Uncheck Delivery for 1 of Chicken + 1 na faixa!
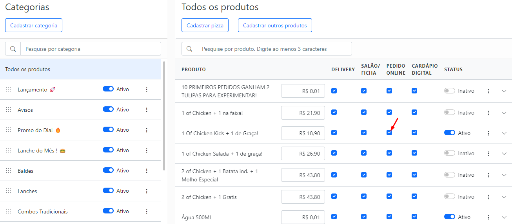The image size is (512, 224). click(x=334, y=112)
